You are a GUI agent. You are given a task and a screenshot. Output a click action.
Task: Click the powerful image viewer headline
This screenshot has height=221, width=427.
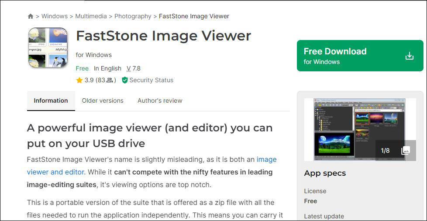[150, 135]
